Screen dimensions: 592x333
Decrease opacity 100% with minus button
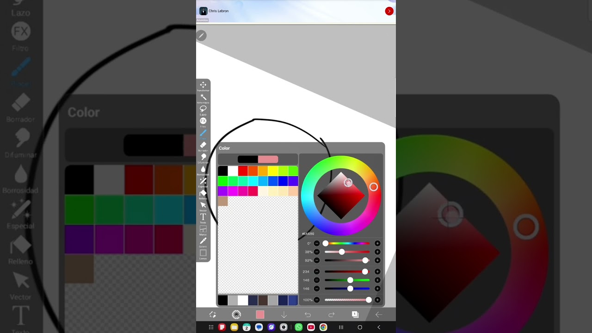pos(317,300)
